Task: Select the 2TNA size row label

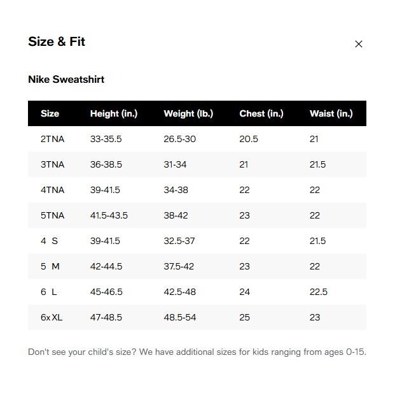Action: pyautogui.click(x=53, y=139)
